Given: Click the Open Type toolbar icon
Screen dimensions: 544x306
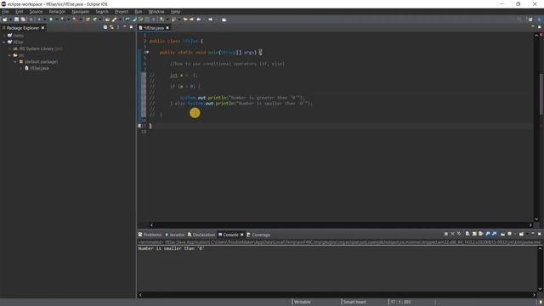Looking at the screenshot, I should point(107,20).
